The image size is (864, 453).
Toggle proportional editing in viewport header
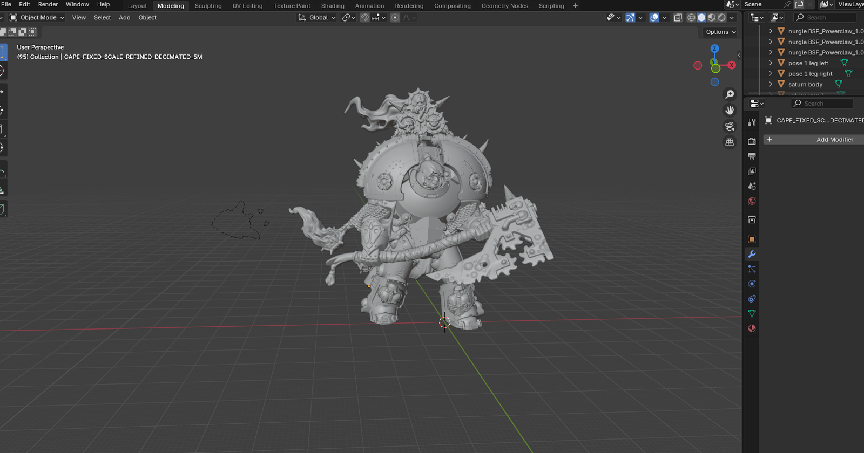click(395, 18)
